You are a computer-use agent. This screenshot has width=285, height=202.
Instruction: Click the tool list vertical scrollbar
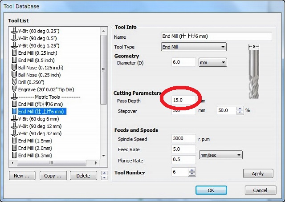click(x=104, y=89)
